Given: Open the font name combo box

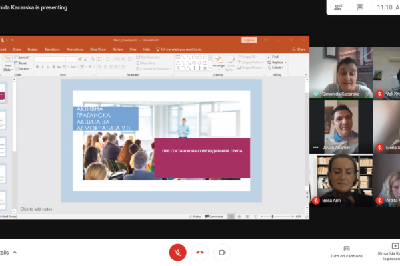Looking at the screenshot, I should coord(49,59).
